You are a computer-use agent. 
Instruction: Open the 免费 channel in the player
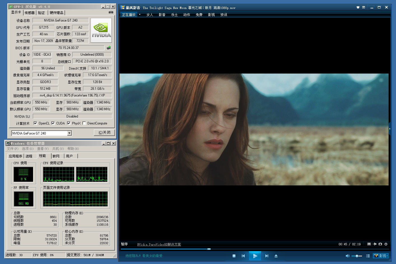(x=199, y=15)
